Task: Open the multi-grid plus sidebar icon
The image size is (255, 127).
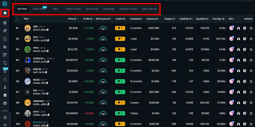Action: 5,55
